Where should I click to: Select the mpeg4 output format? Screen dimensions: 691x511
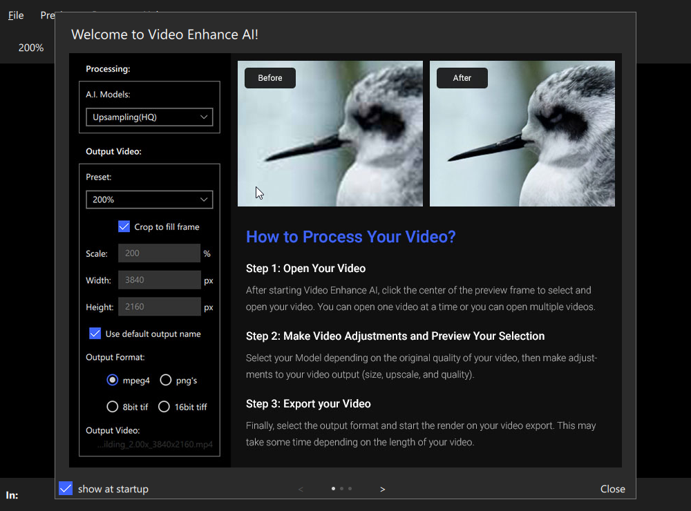tap(113, 380)
